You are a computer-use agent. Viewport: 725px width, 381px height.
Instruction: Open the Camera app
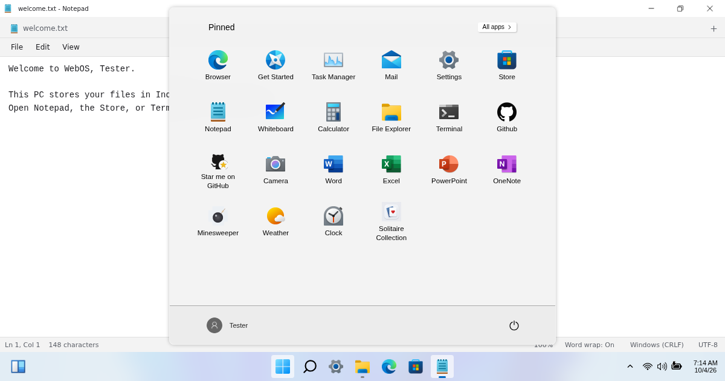[x=275, y=169]
